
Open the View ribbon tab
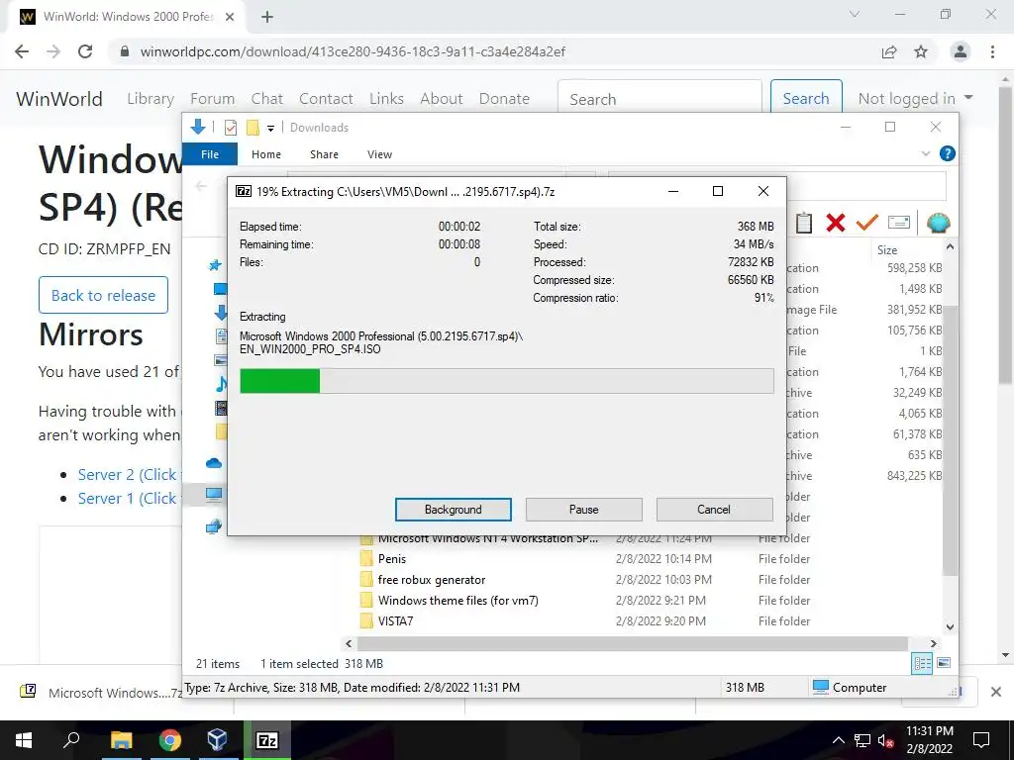pos(379,154)
